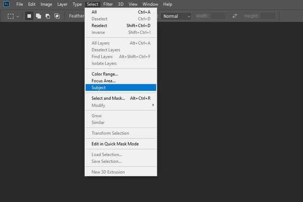The image size is (303, 202).
Task: Open the File menu
Action: point(20,4)
